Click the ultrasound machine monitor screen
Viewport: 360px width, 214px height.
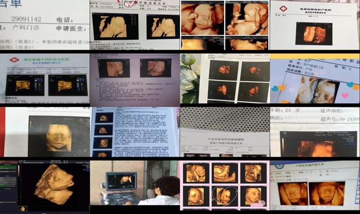point(121,181)
